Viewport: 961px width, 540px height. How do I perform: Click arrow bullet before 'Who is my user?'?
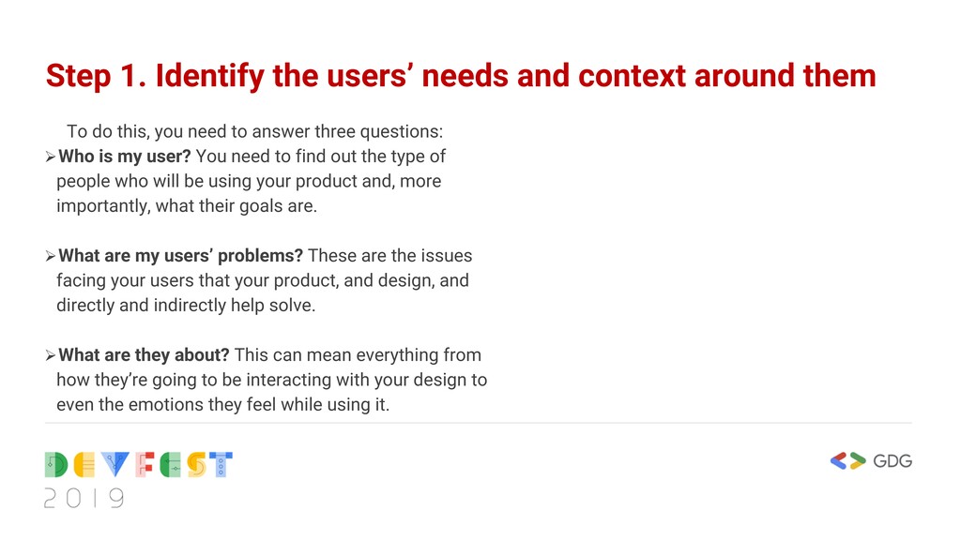point(51,157)
